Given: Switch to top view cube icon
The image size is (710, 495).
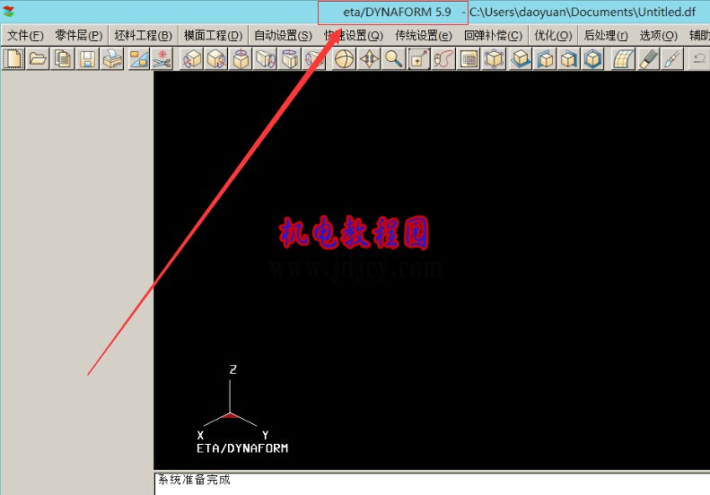Looking at the screenshot, I should coord(521,59).
